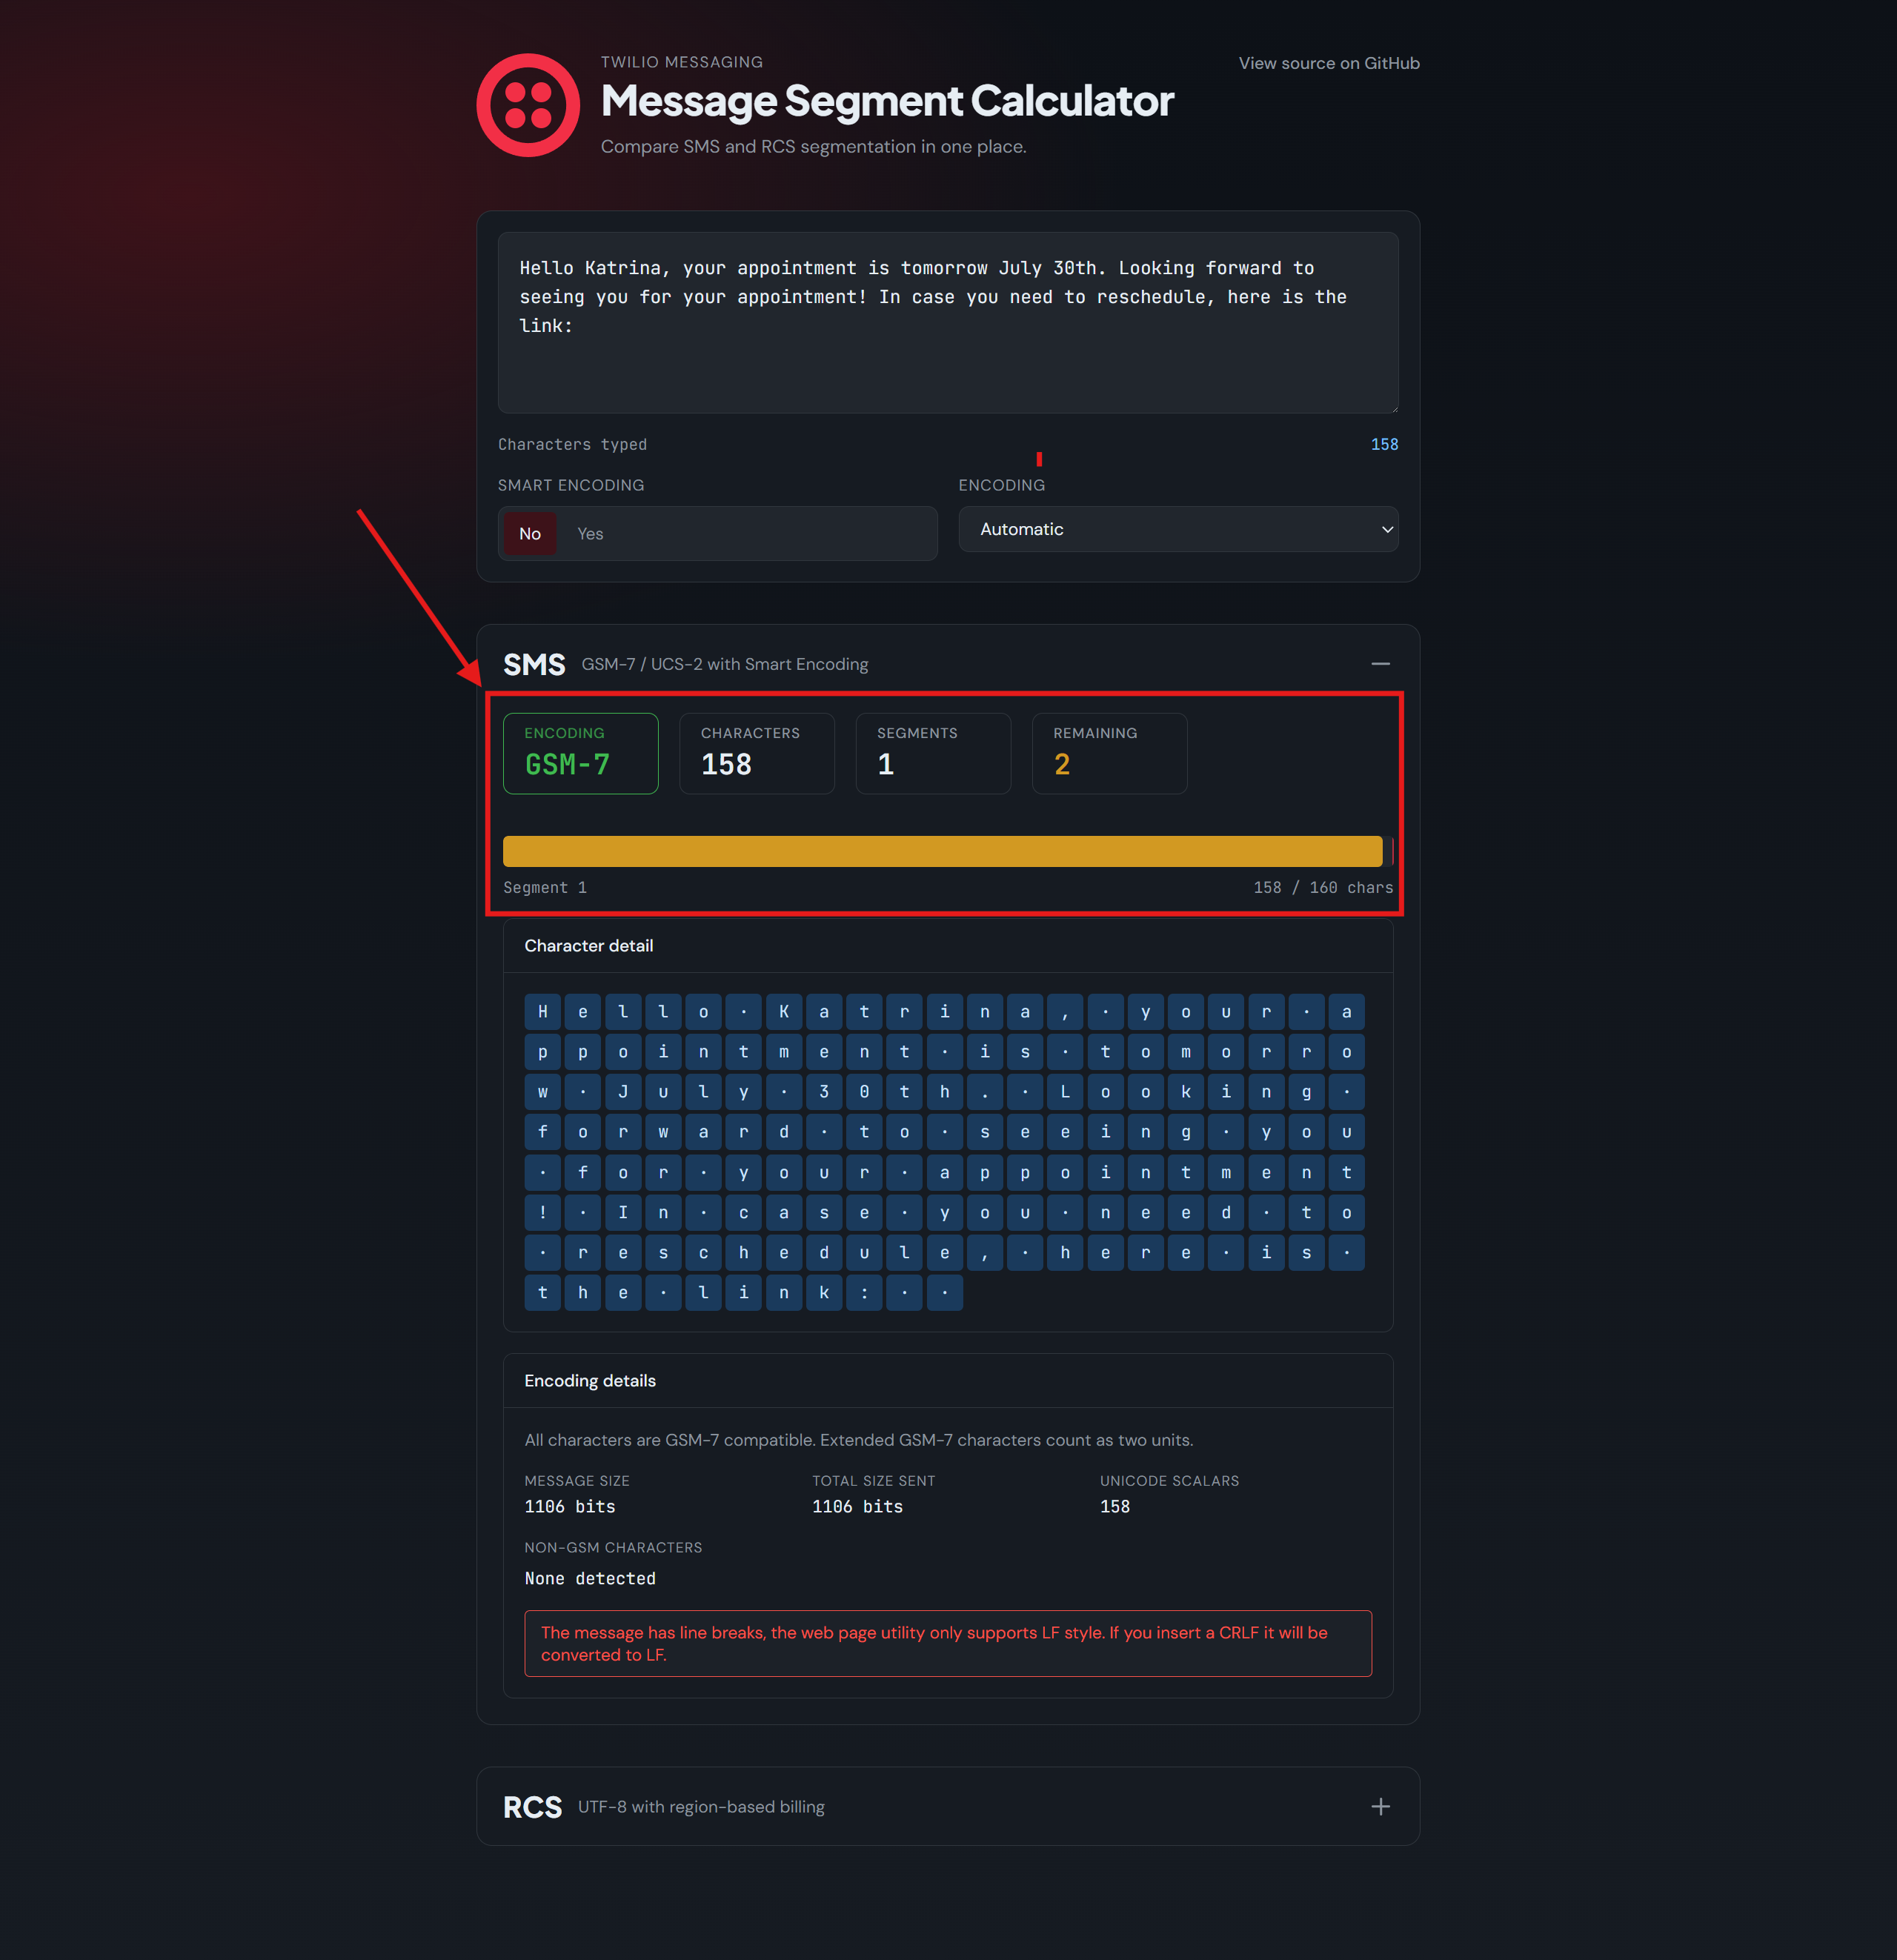Image resolution: width=1897 pixels, height=1960 pixels.
Task: Click 'GSM-7 / UCS-2 with Smart Encoding' subtitle
Action: click(724, 664)
